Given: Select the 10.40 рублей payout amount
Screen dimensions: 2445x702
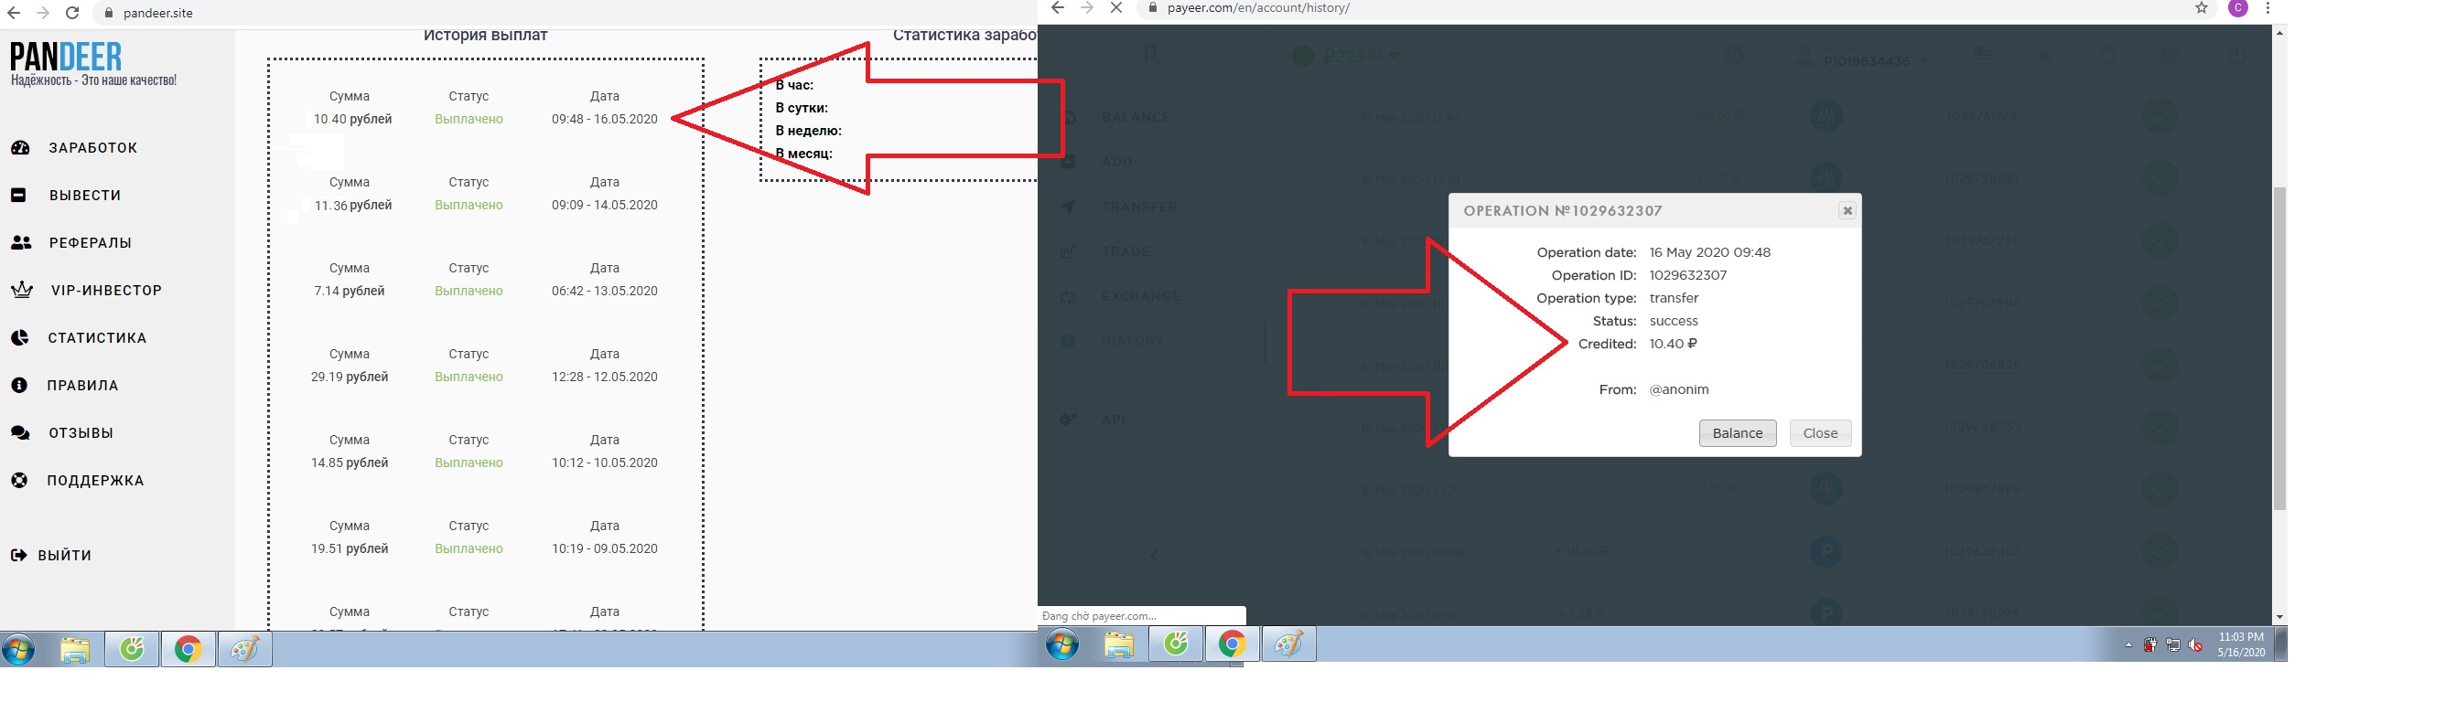Looking at the screenshot, I should pos(353,119).
